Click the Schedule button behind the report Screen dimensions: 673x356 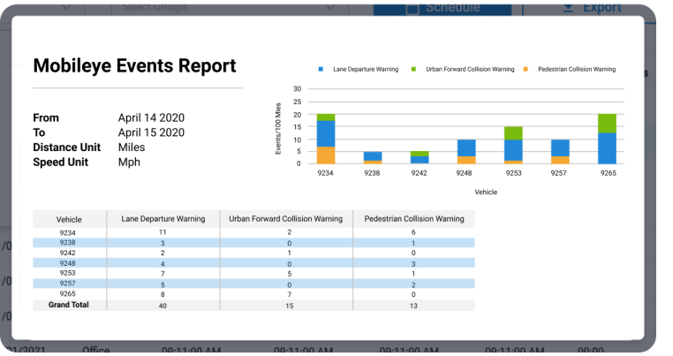pos(442,10)
